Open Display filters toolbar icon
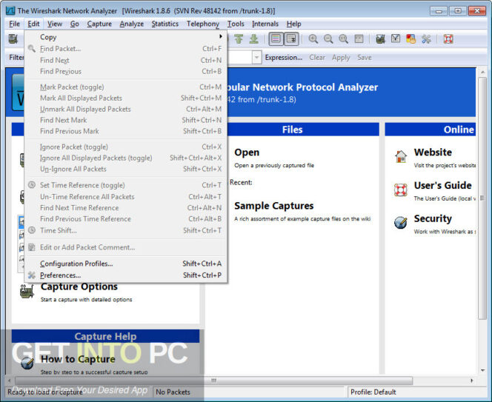Screen dimensions: 492x402 click(396, 39)
